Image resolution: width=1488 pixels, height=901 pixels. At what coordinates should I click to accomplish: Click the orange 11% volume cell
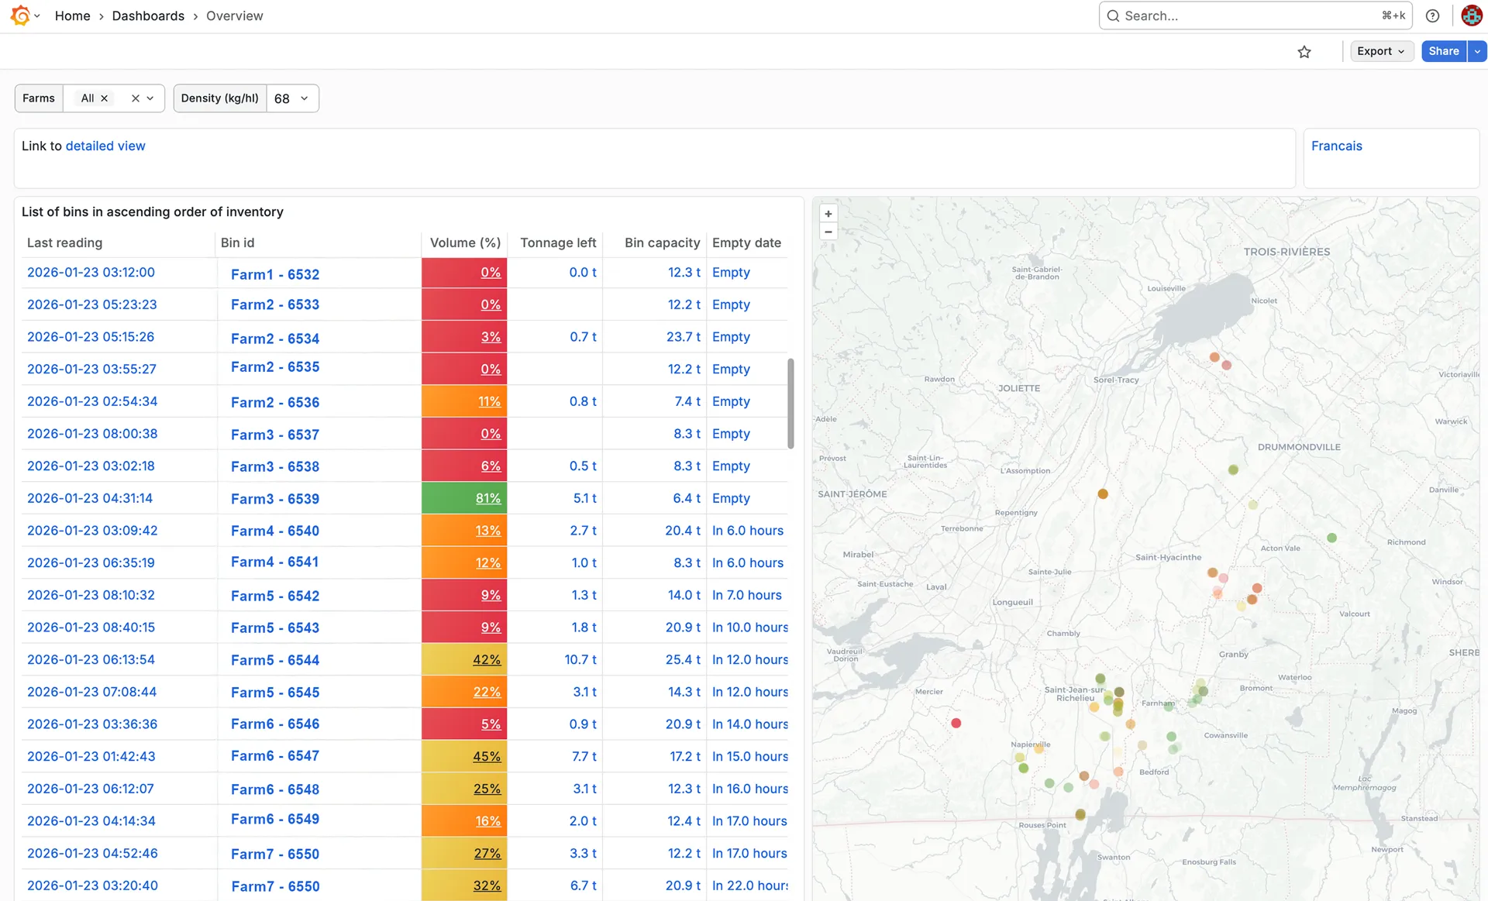[x=464, y=401]
